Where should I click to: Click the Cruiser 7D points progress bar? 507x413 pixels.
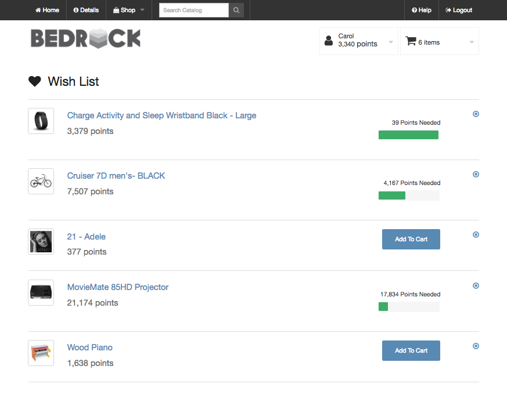[409, 195]
